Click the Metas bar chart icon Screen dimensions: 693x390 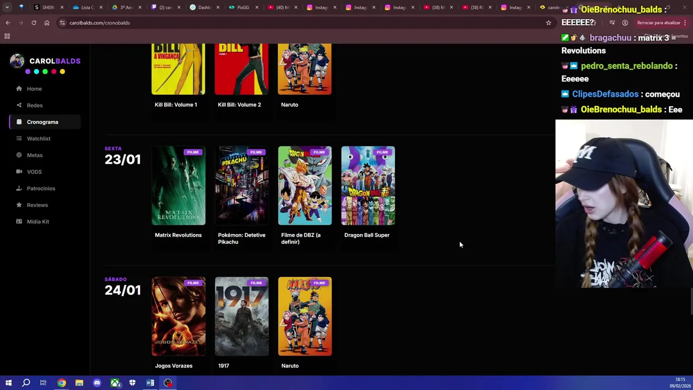19,155
